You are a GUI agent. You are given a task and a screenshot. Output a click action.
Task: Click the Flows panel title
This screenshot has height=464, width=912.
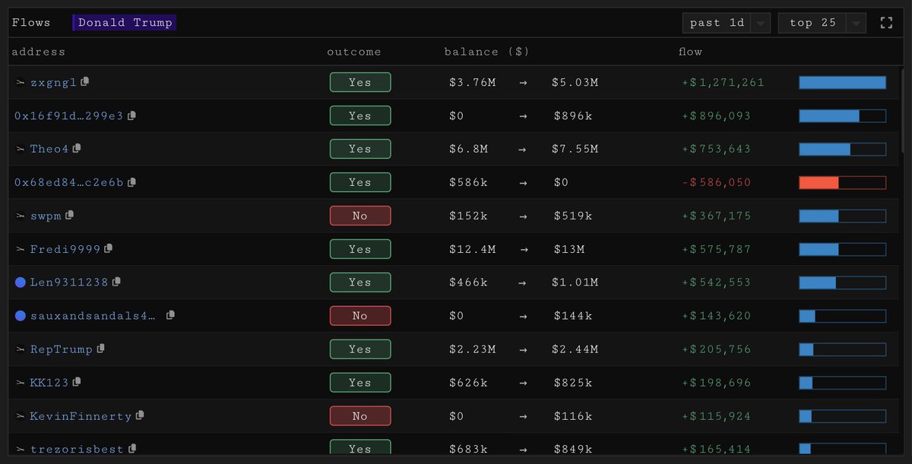pos(31,22)
